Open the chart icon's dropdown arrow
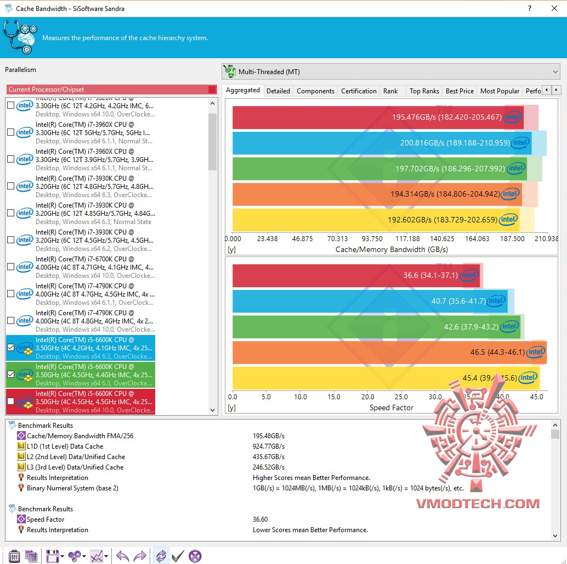The width and height of the screenshot is (567, 564). click(107, 557)
